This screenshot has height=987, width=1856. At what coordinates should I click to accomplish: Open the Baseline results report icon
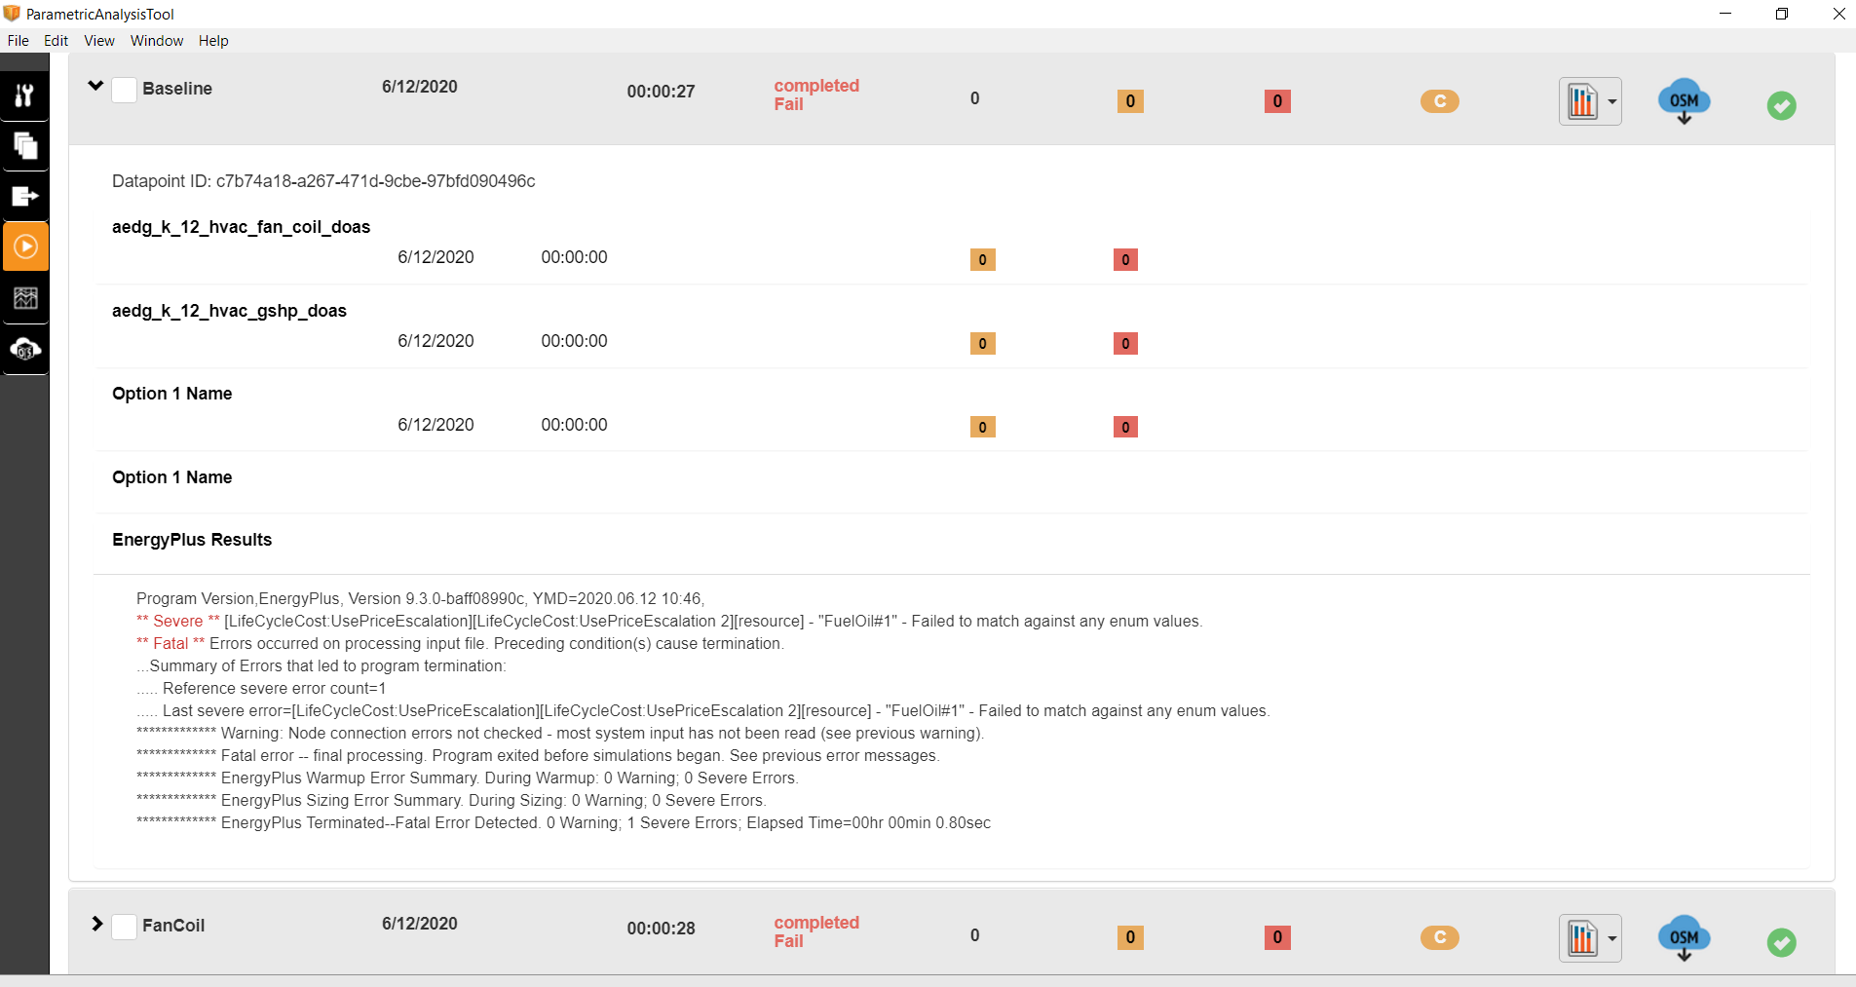click(x=1583, y=100)
